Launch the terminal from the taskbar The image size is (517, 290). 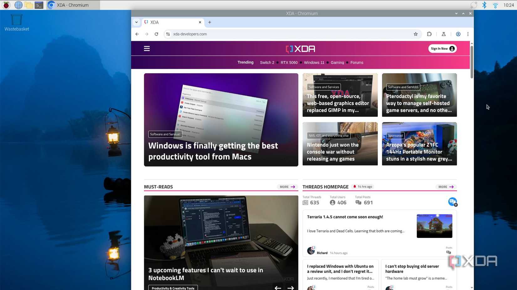click(x=39, y=5)
